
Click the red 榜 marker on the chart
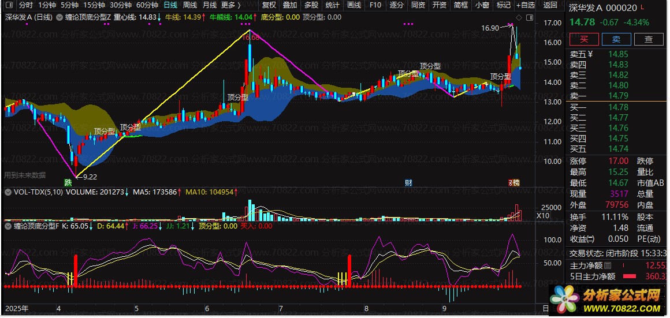tap(513, 183)
